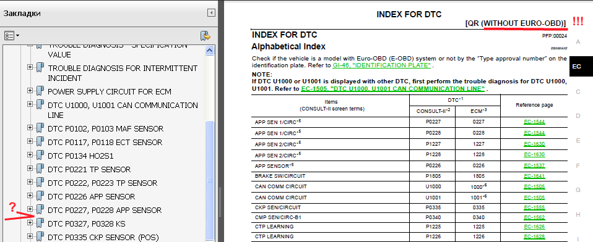Click the P0335 code cell
Viewport: 593px width, 242px height.
point(433,207)
